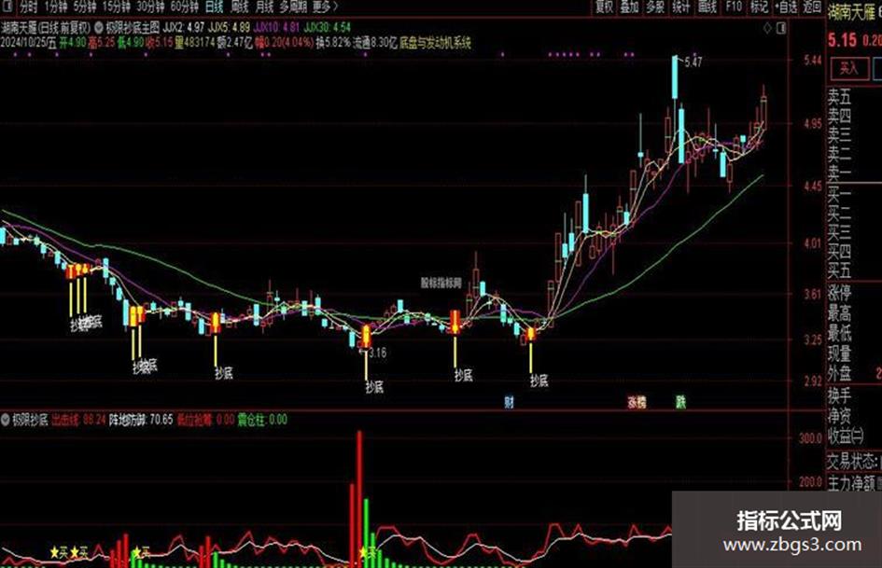This screenshot has width=882, height=568.
Task: Add stock via +自选 button
Action: (786, 7)
